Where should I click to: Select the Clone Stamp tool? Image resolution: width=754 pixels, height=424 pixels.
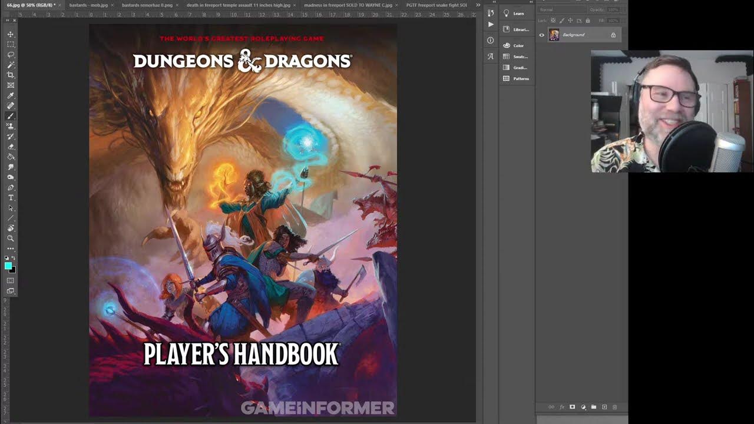pyautogui.click(x=11, y=126)
